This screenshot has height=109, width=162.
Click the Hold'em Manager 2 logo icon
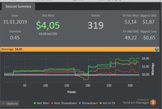tap(153, 102)
